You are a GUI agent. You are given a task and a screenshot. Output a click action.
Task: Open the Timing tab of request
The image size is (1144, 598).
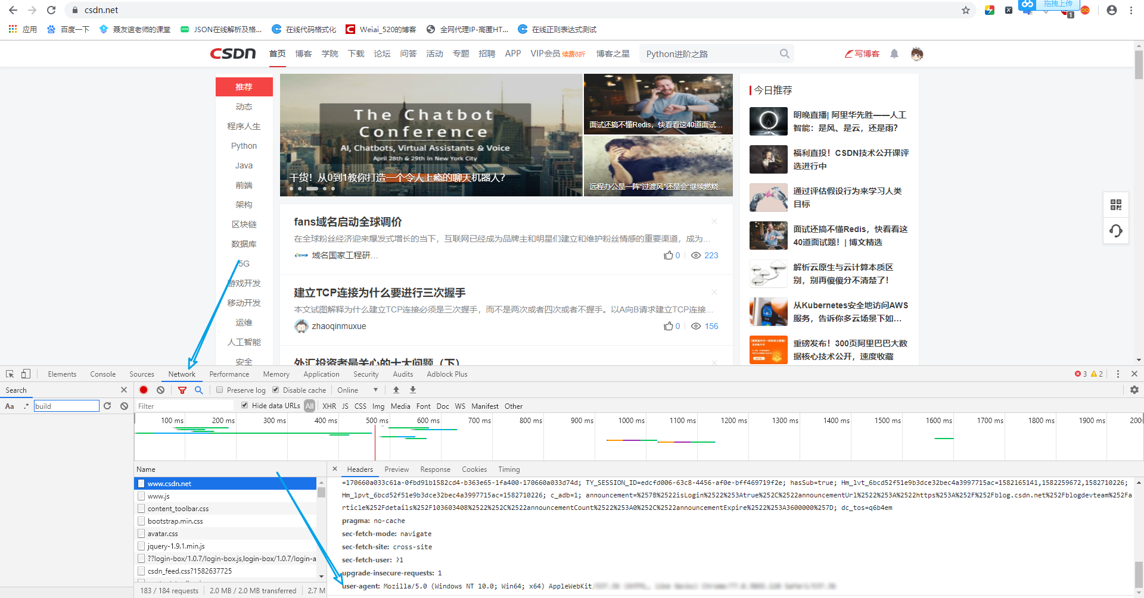tap(509, 469)
